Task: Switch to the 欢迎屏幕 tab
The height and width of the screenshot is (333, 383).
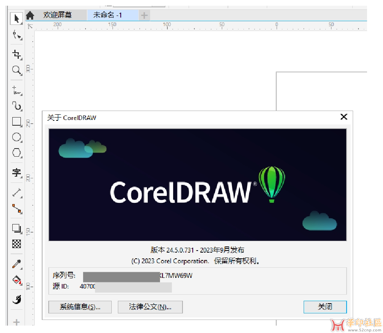Action: pyautogui.click(x=57, y=15)
